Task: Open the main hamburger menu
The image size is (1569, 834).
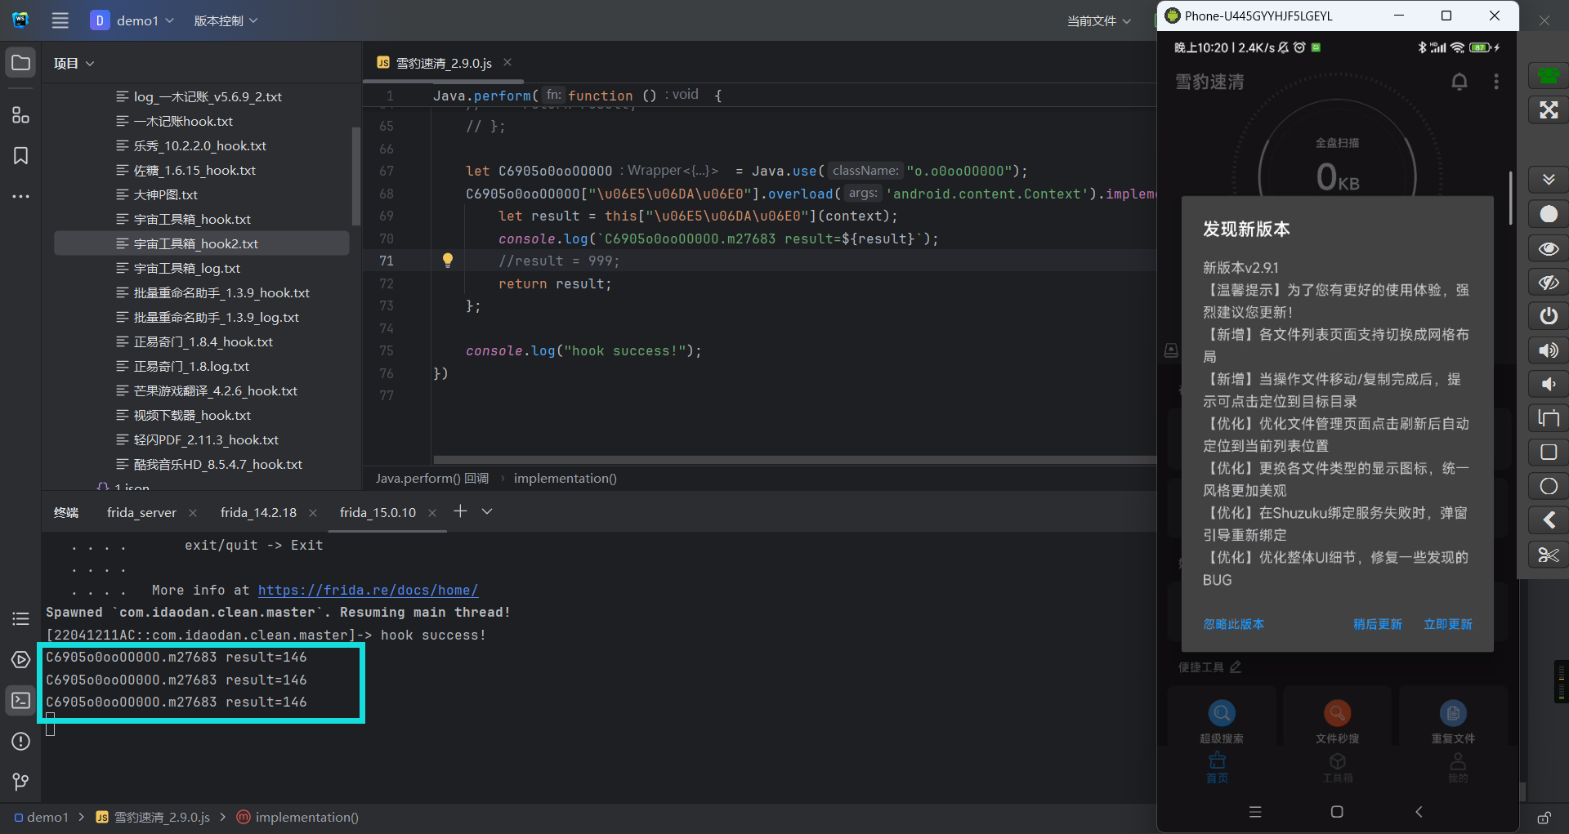Action: pyautogui.click(x=60, y=20)
